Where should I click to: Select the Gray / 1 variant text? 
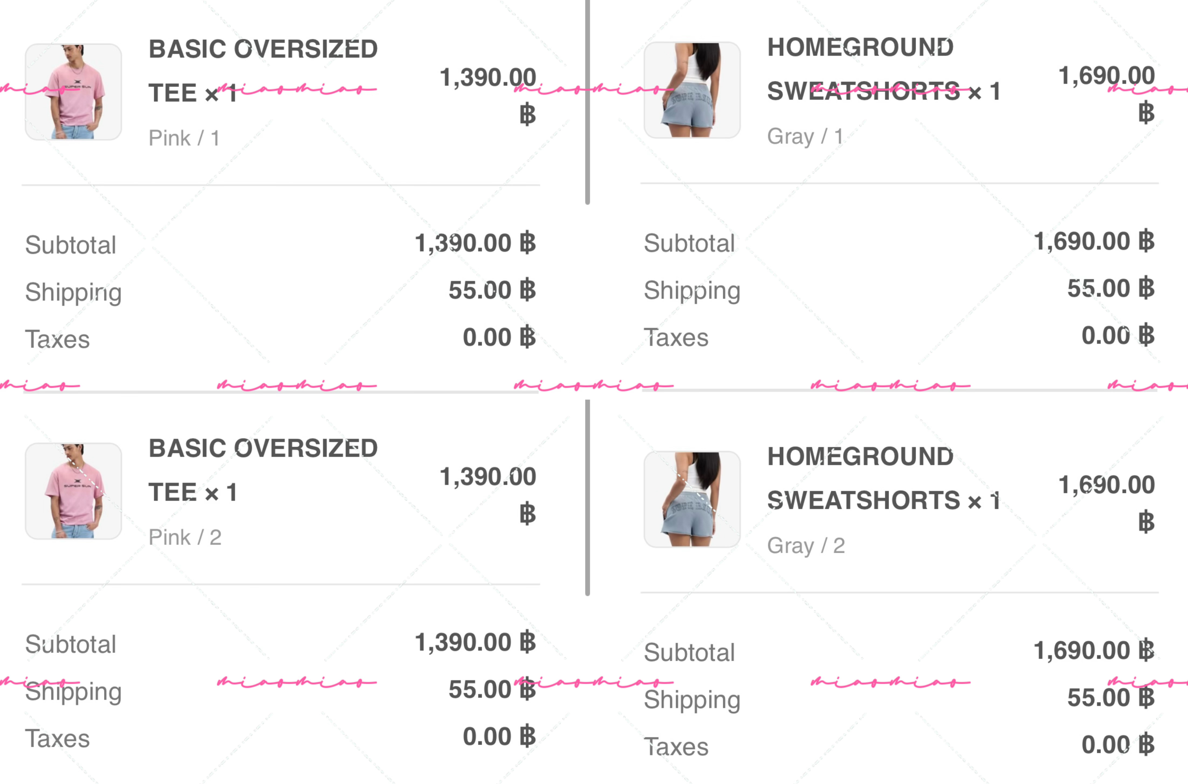(805, 136)
